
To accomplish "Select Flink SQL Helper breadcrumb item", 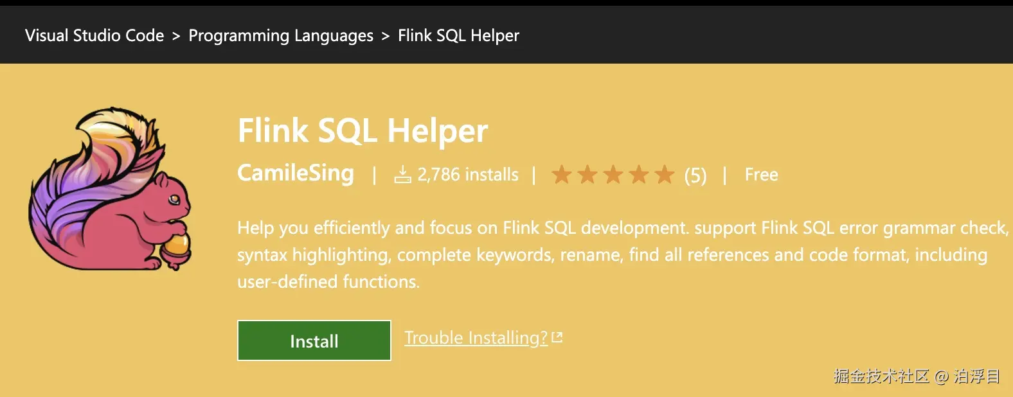I will (458, 35).
